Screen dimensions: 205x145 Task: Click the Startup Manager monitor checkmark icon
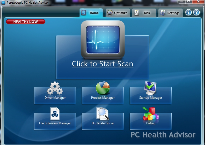pos(150,88)
